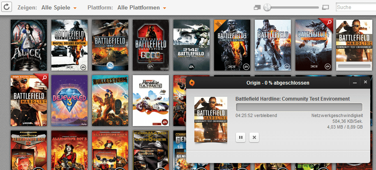
Task: Pause the Battlefield Hardline download
Action: click(x=241, y=137)
